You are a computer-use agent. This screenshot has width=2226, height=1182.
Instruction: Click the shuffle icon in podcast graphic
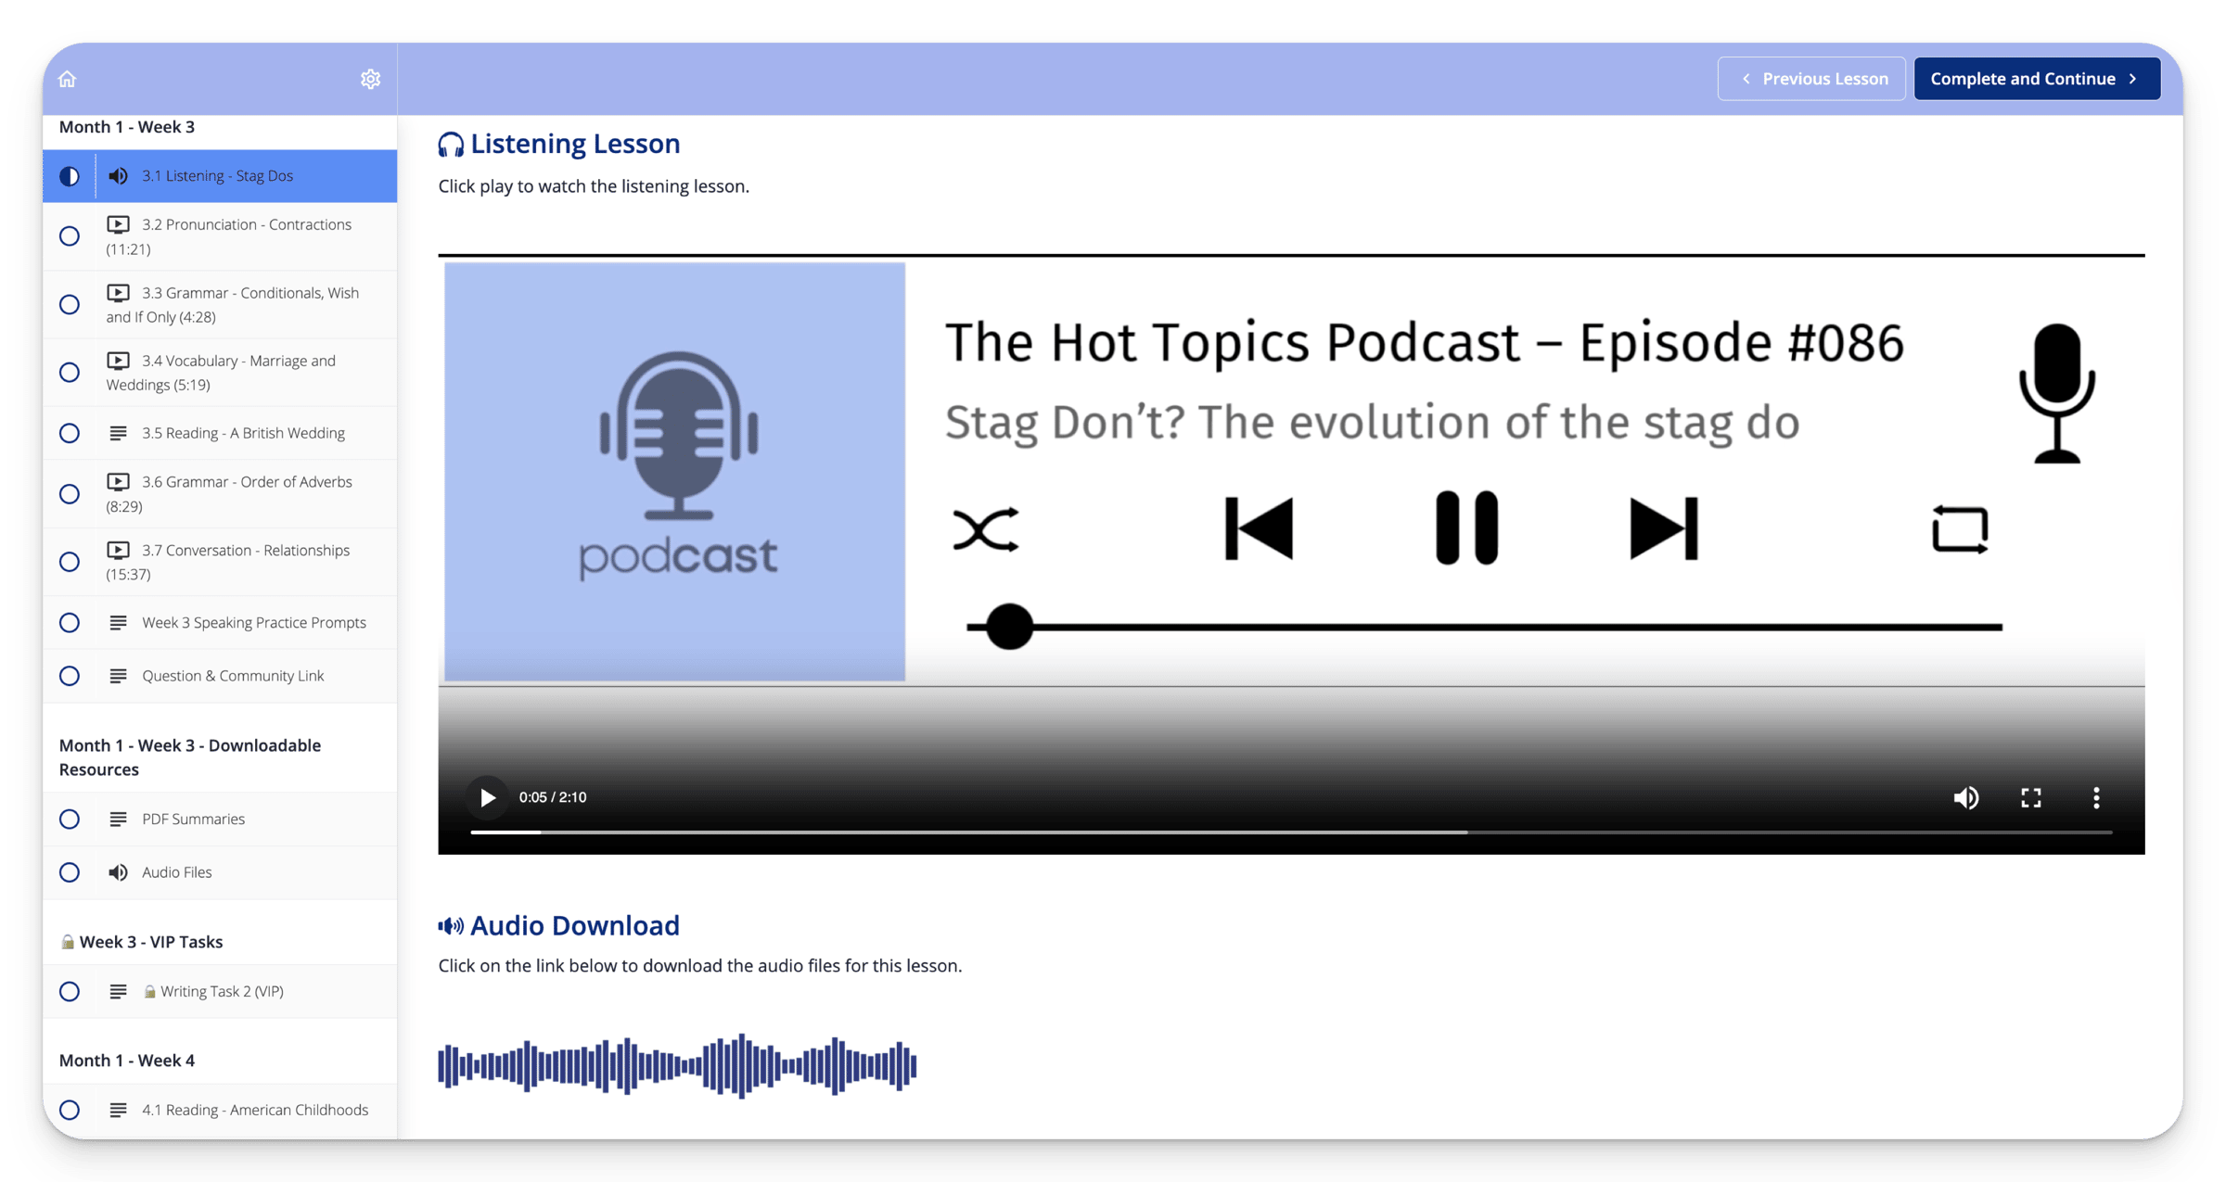[986, 529]
